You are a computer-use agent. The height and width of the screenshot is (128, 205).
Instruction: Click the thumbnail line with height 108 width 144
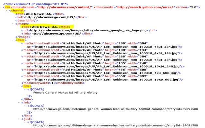(x=85, y=50)
